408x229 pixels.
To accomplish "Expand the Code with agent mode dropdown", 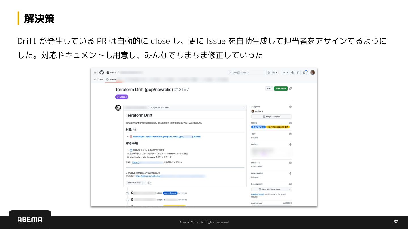I will point(290,189).
